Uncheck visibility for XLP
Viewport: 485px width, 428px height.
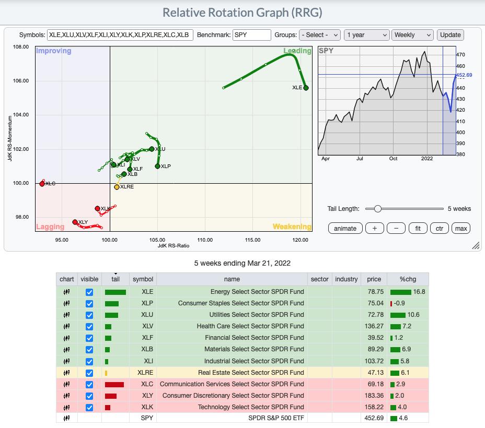[89, 304]
